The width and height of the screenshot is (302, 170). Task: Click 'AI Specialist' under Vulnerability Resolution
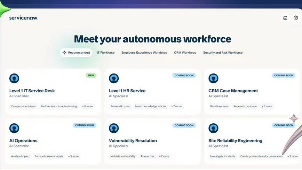point(118,146)
